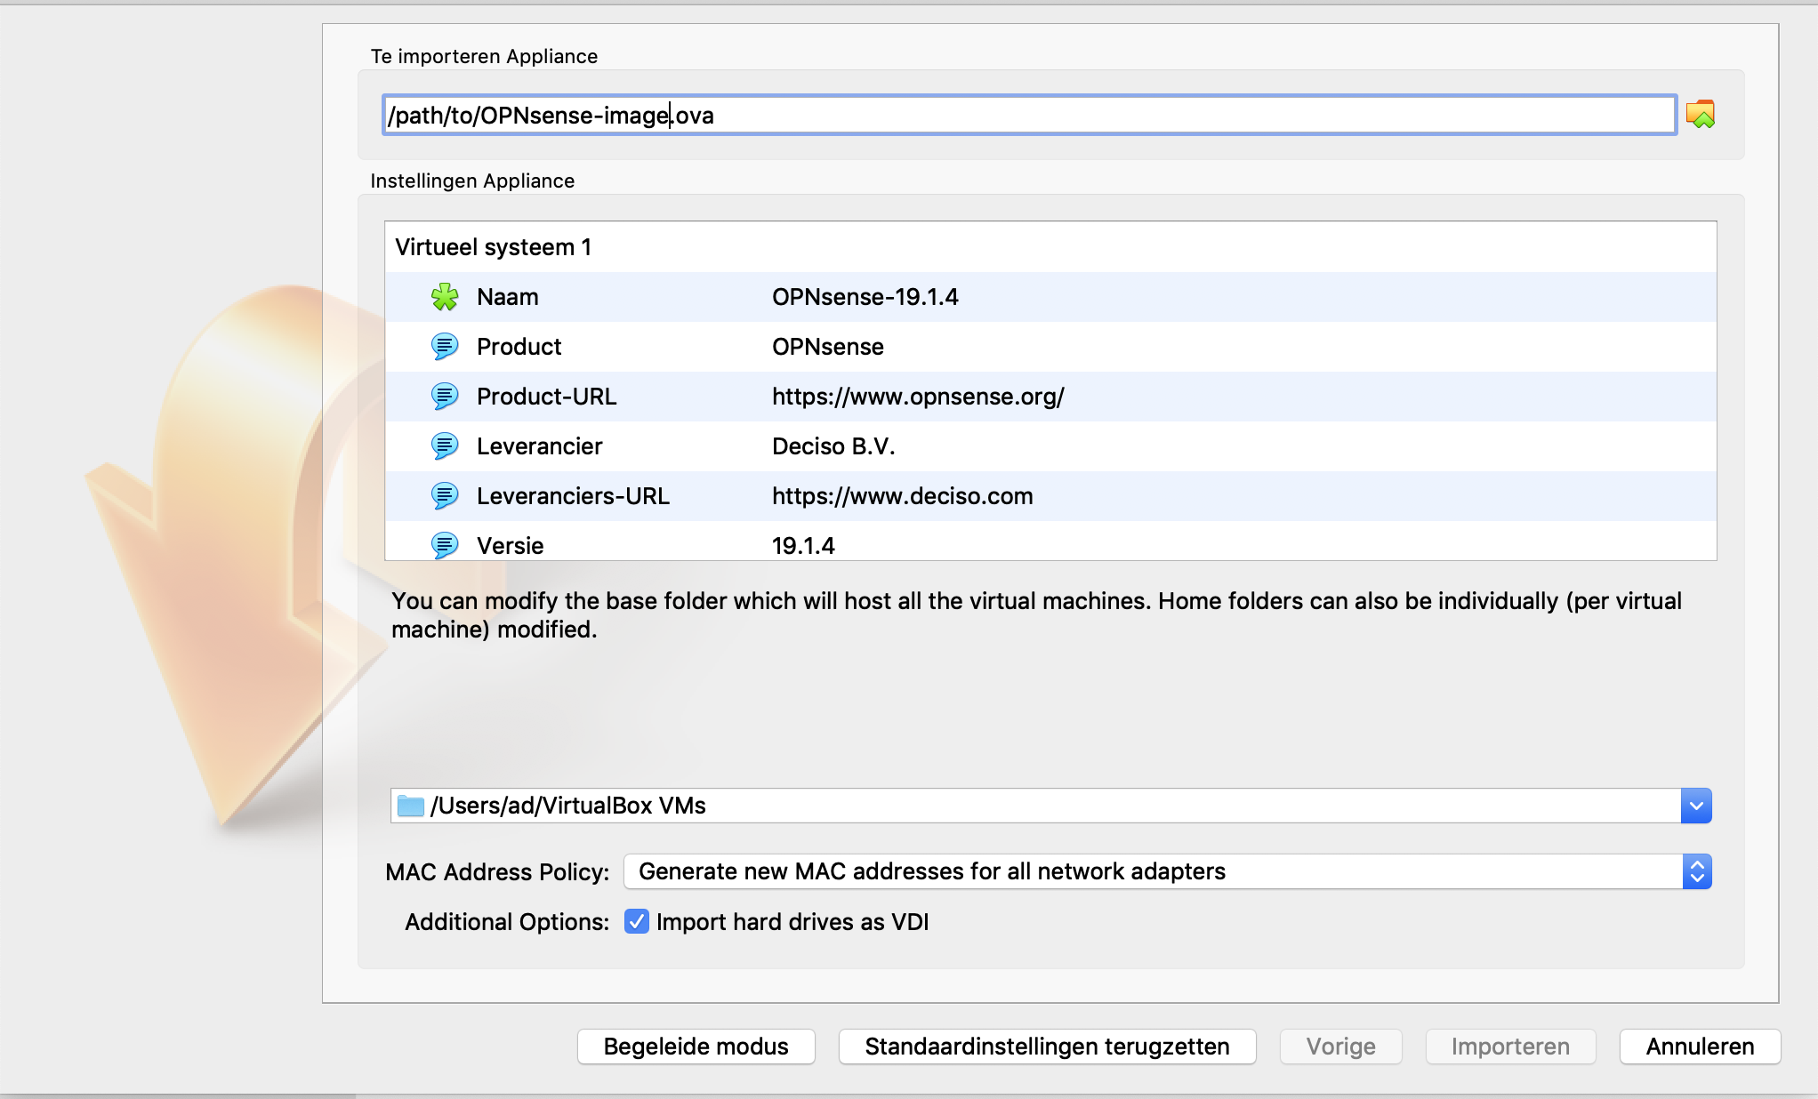
Task: Click the speech bubble icon beside Product
Action: click(445, 347)
